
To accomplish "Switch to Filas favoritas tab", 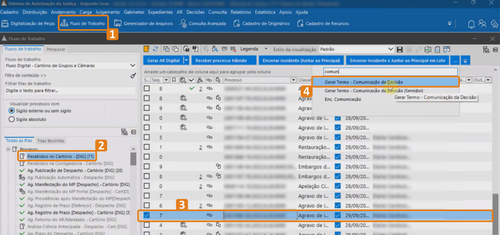I will 51,141.
